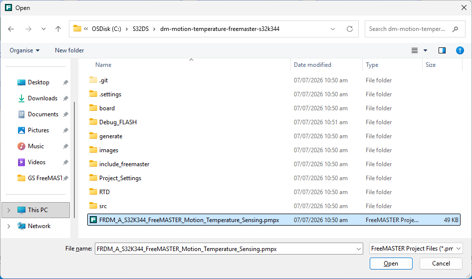This screenshot has width=472, height=279.
Task: Select the generate folder icon
Action: point(93,136)
